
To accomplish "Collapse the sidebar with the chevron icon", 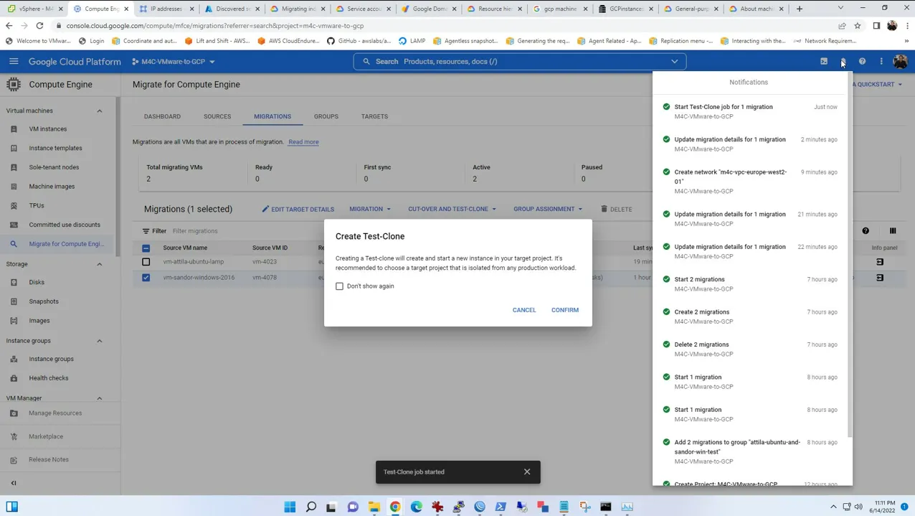I will (14, 484).
